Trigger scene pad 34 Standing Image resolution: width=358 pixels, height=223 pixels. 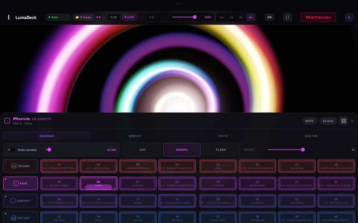pos(257,201)
